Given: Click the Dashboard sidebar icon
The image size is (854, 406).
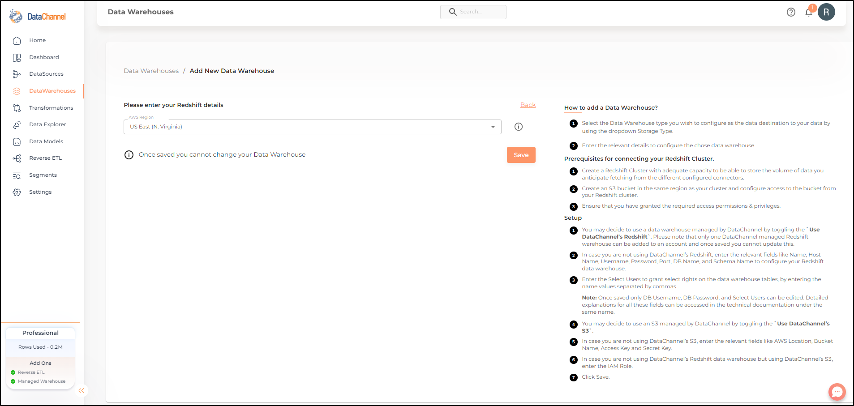Looking at the screenshot, I should [x=17, y=58].
